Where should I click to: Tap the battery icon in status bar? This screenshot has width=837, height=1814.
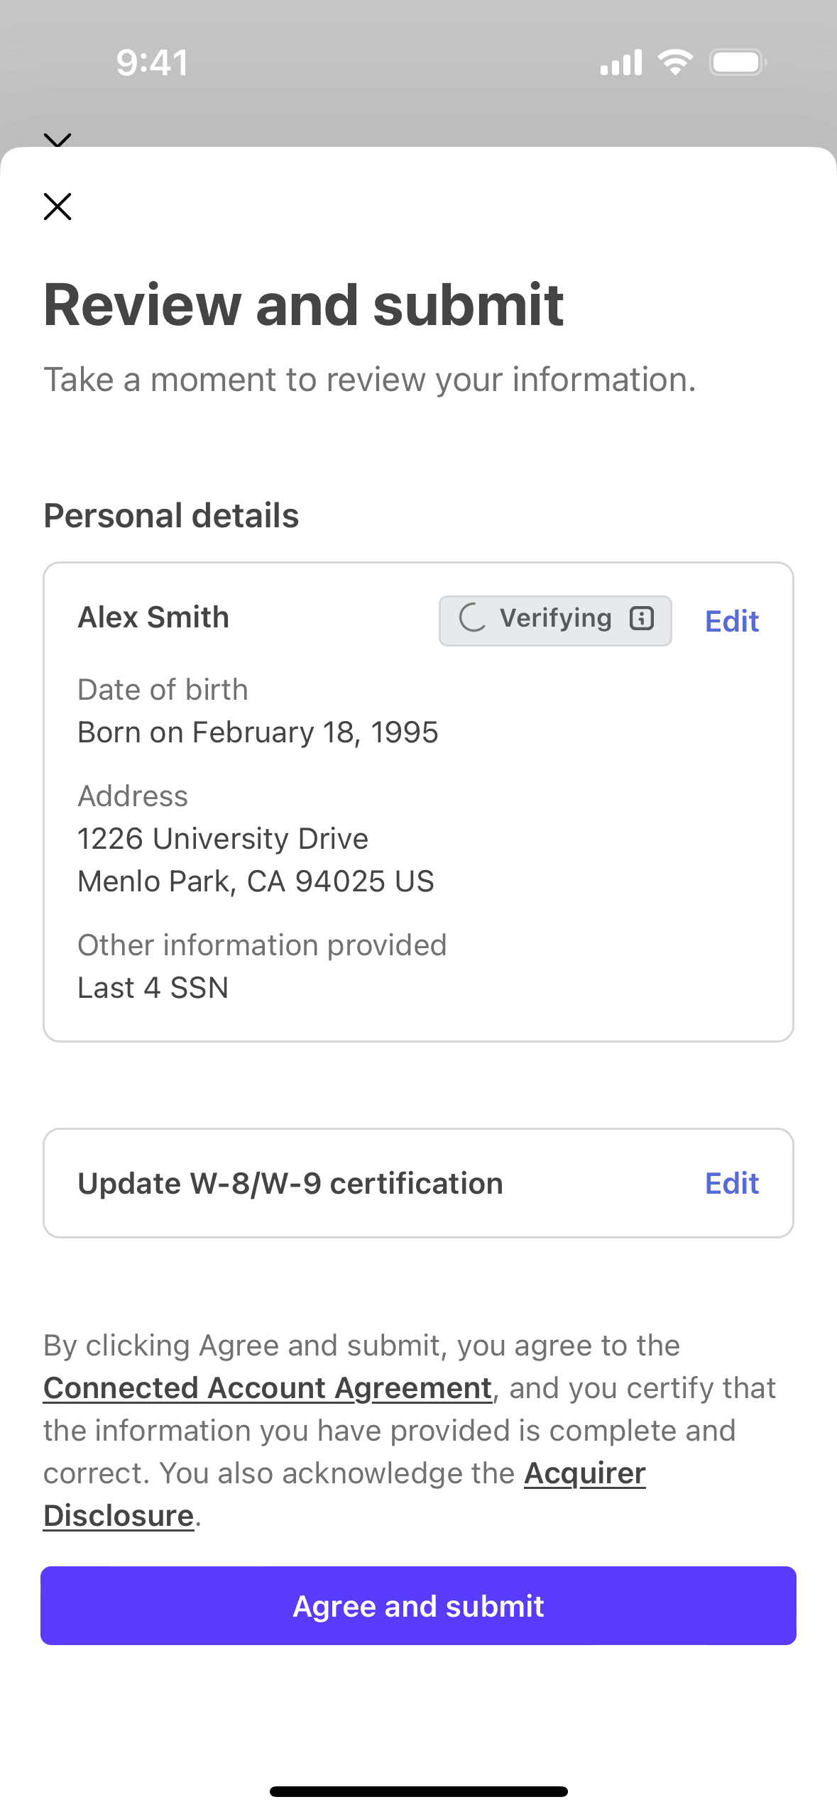[738, 62]
